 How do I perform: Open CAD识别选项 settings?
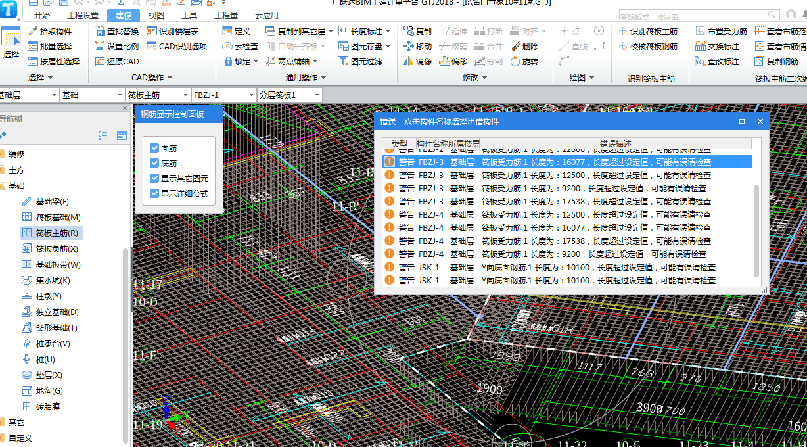(177, 46)
